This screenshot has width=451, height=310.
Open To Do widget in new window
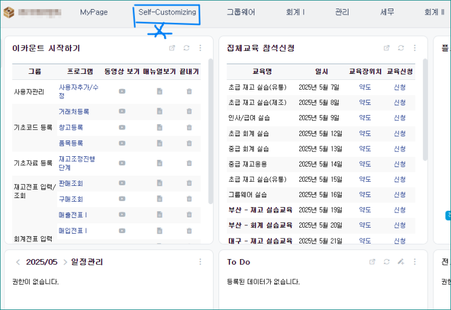[372, 262]
